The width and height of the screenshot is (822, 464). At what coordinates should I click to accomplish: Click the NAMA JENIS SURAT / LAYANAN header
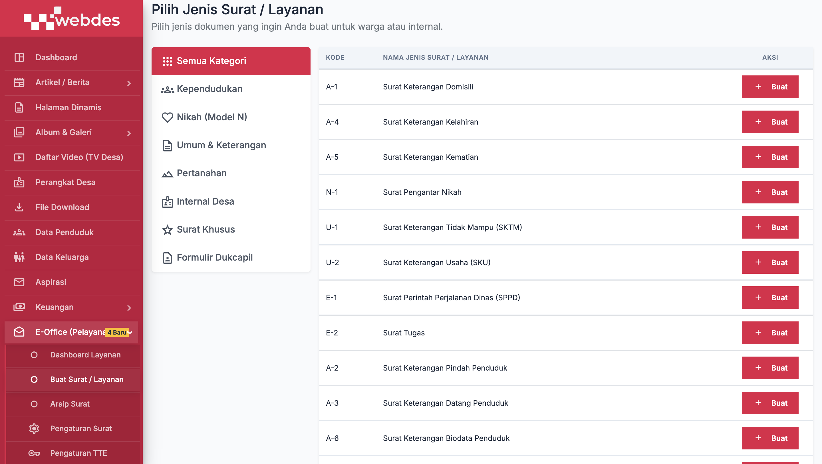click(x=436, y=57)
